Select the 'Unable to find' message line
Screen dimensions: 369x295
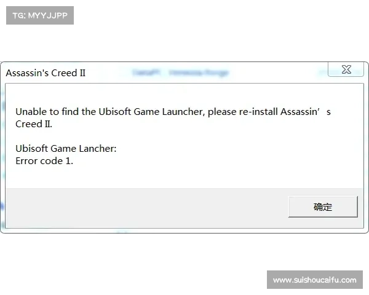[173, 112]
